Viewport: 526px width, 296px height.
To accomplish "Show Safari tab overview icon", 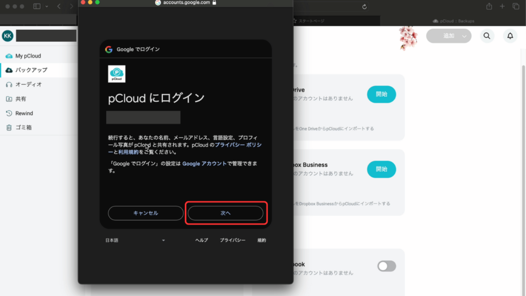I will (516, 6).
